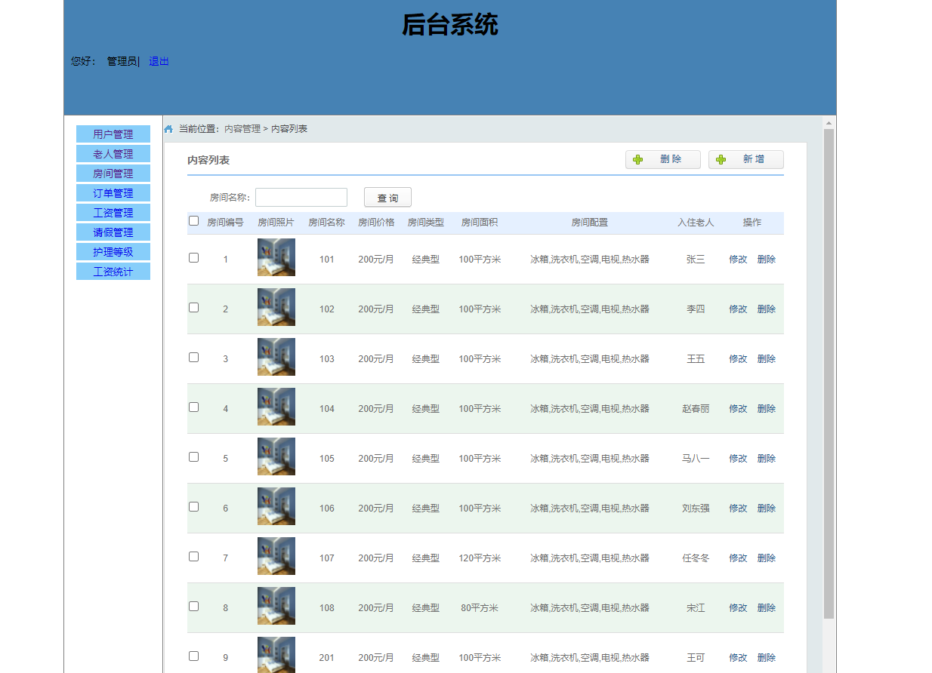Screen dimensions: 932x673
Task: Click the green plus icon on the 删除 button
Action: 638,159
